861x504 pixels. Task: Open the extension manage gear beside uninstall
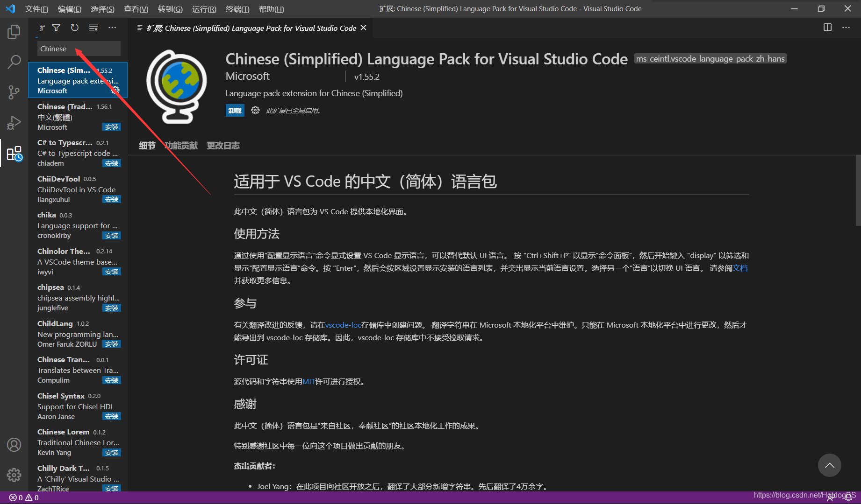255,110
